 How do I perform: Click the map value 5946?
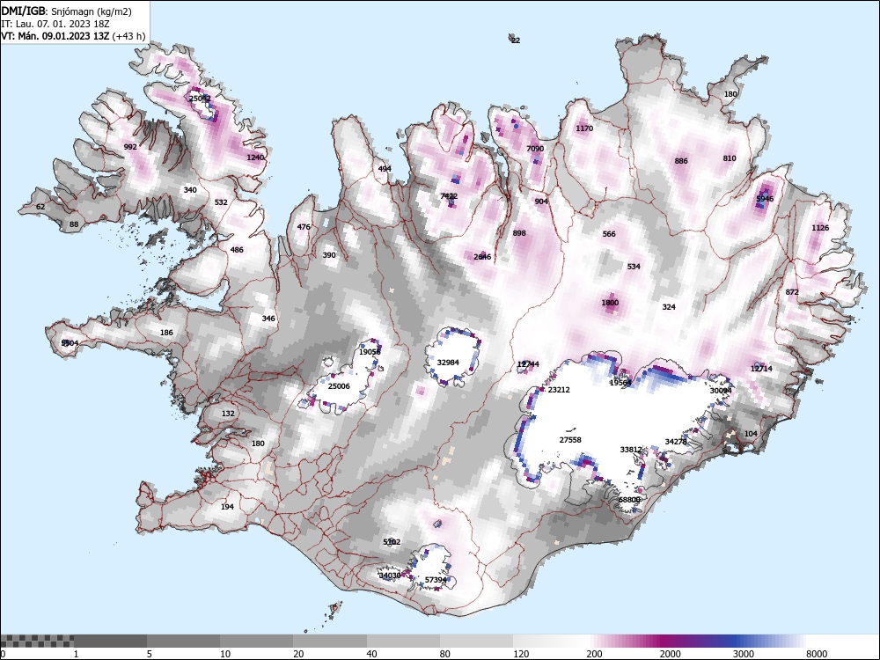765,199
